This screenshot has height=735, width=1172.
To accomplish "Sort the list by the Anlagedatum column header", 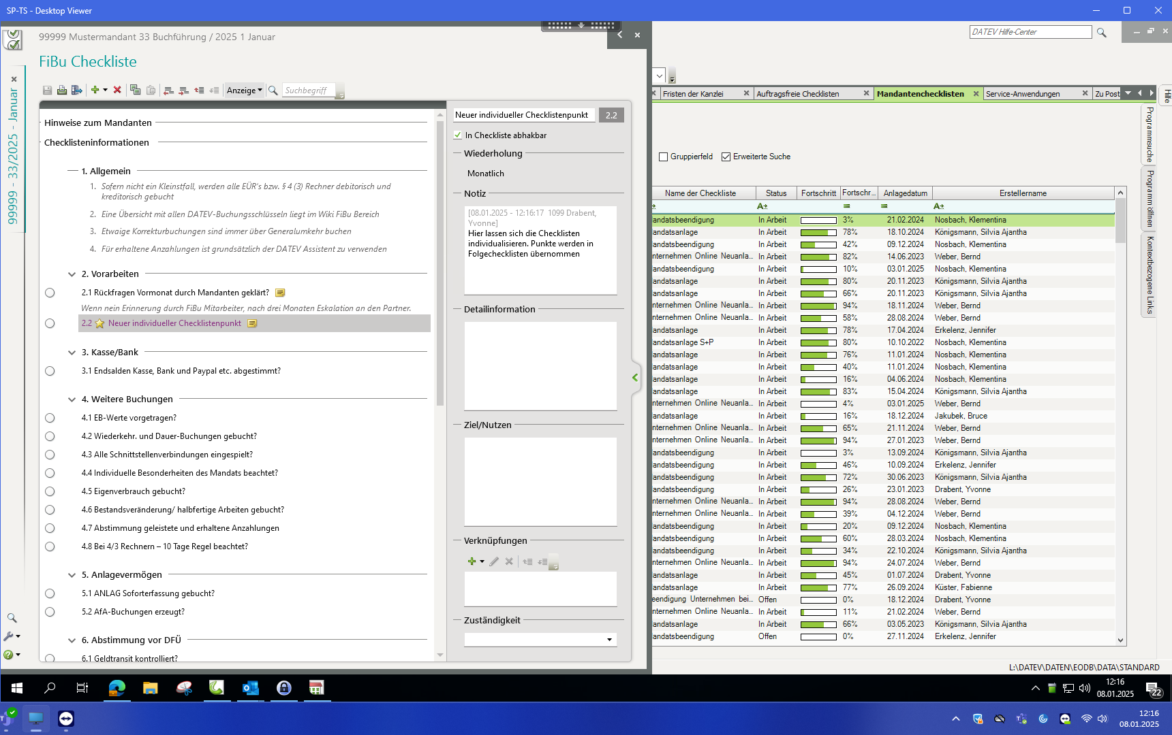I will click(x=905, y=193).
